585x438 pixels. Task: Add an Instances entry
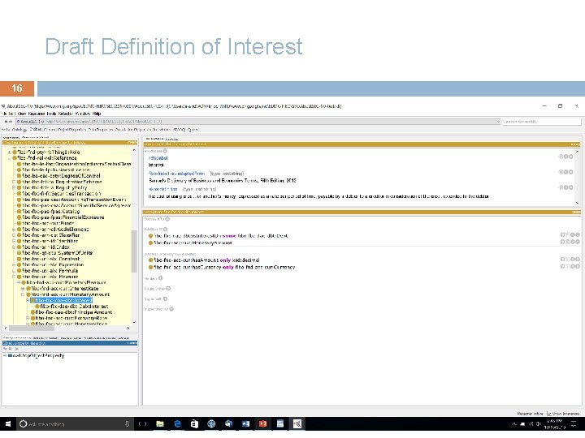click(161, 278)
